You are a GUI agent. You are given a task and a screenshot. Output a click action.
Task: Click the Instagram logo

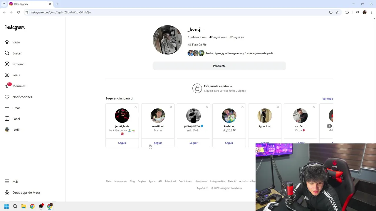tap(15, 28)
